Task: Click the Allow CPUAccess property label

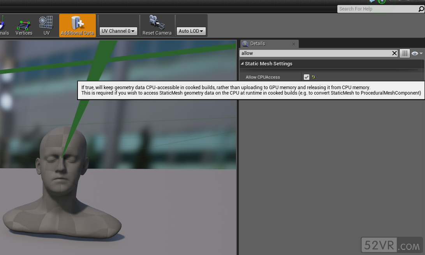Action: coord(263,77)
